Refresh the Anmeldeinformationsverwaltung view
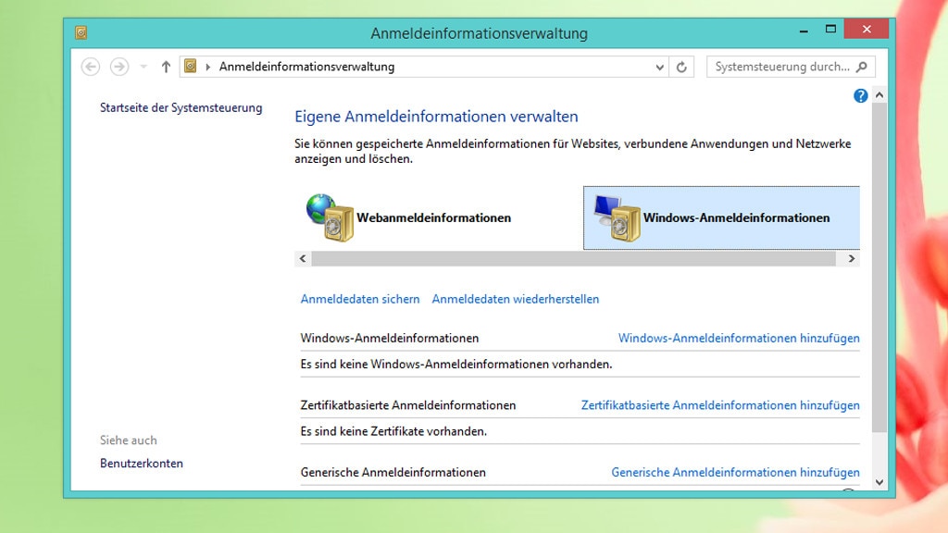Viewport: 948px width, 533px height. (681, 67)
